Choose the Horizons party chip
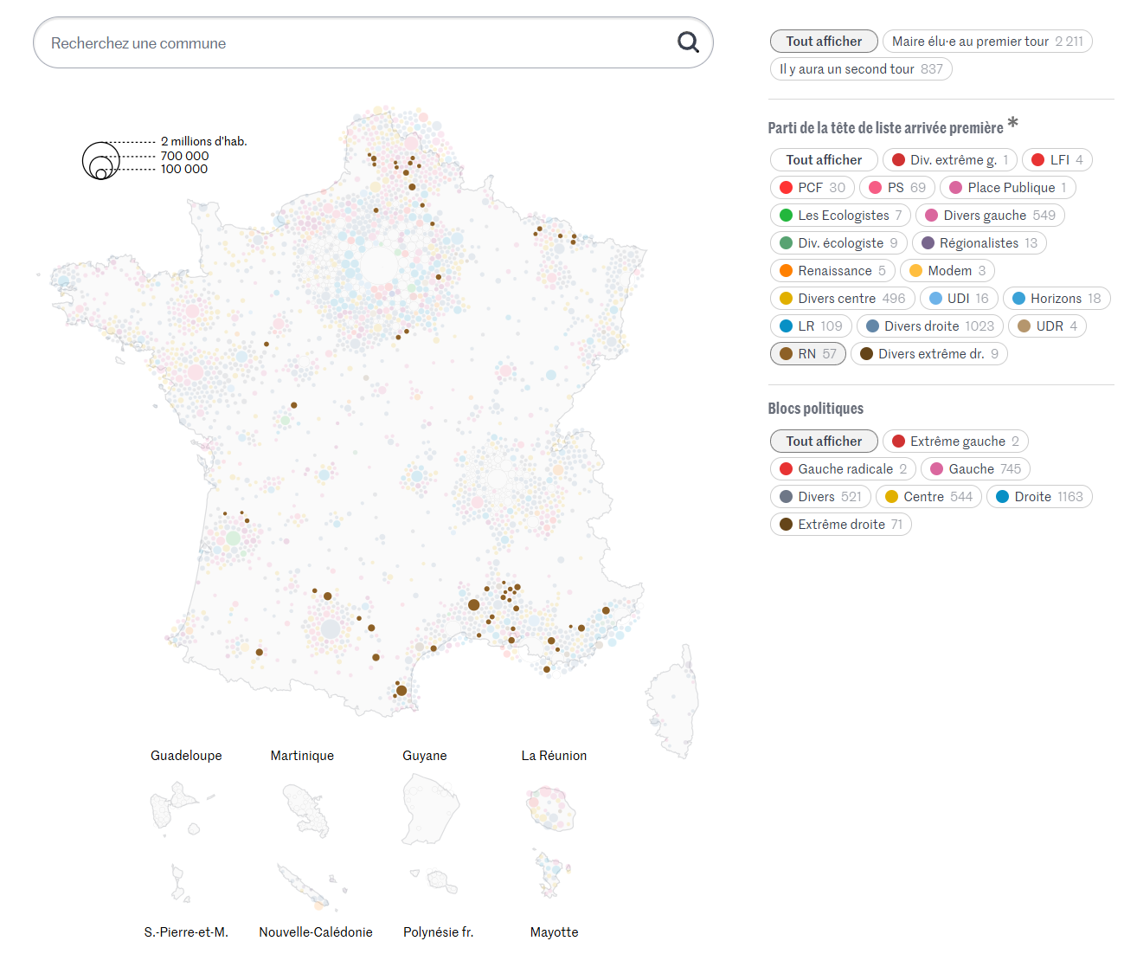The image size is (1124, 954). click(x=1057, y=299)
